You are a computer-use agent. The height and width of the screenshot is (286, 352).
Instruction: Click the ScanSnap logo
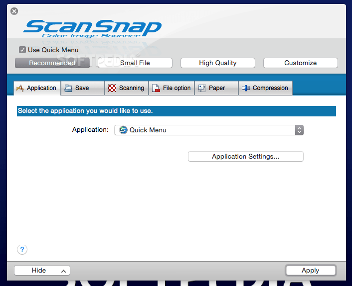point(92,29)
